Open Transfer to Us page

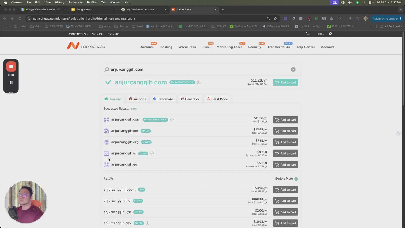click(278, 47)
